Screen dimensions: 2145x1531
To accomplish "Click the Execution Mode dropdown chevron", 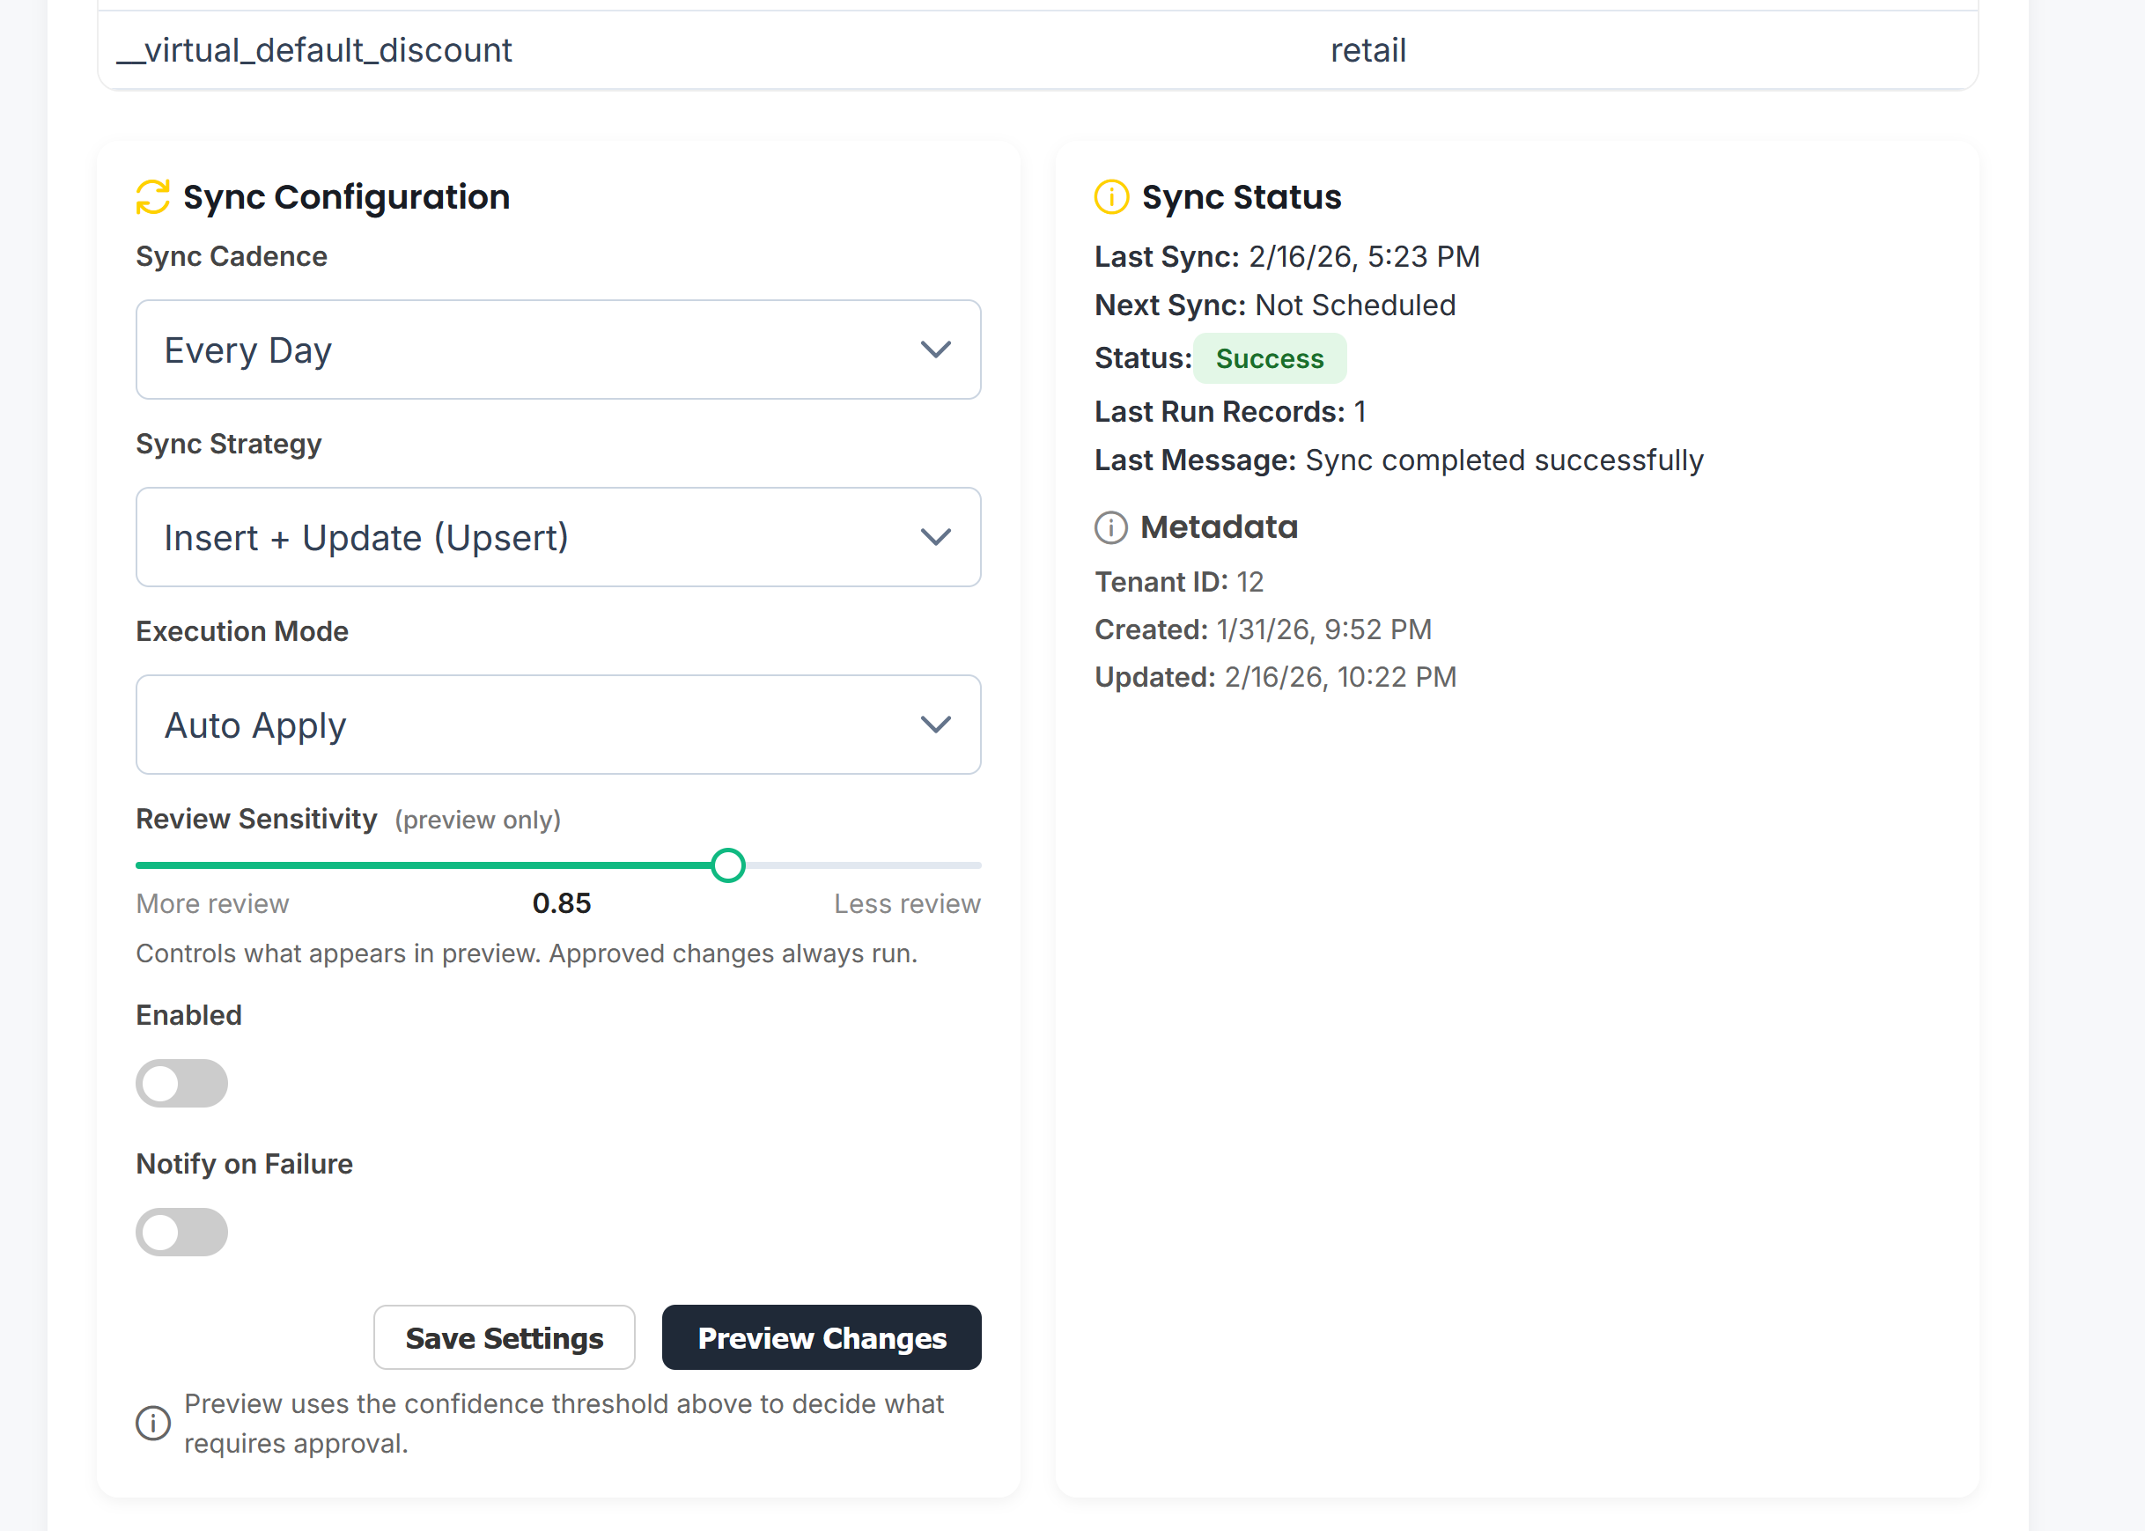I will pos(936,725).
